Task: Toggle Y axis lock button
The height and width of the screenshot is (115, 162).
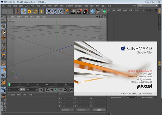Action: [x=55, y=11]
